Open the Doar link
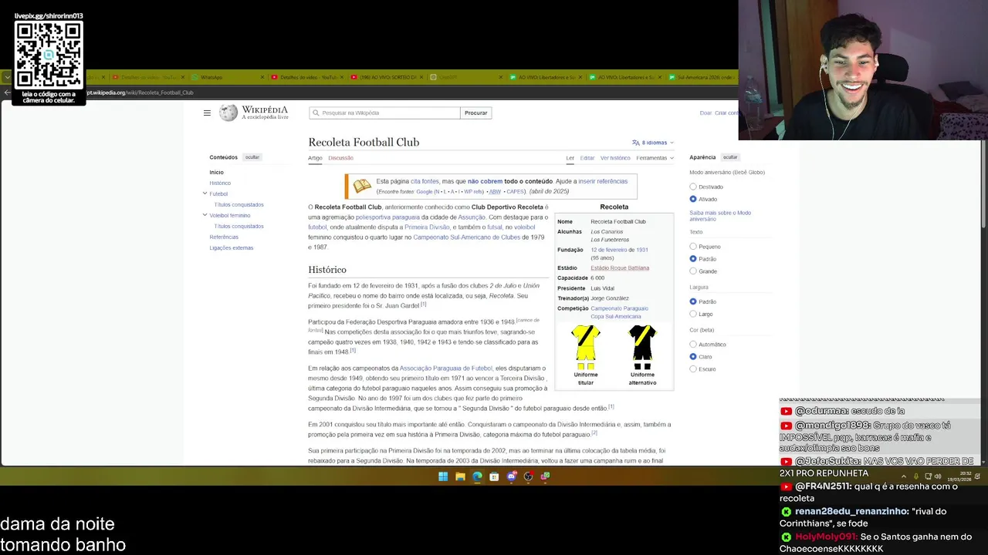This screenshot has width=988, height=555. pyautogui.click(x=705, y=113)
